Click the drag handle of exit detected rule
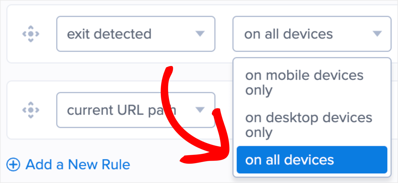 click(x=31, y=34)
